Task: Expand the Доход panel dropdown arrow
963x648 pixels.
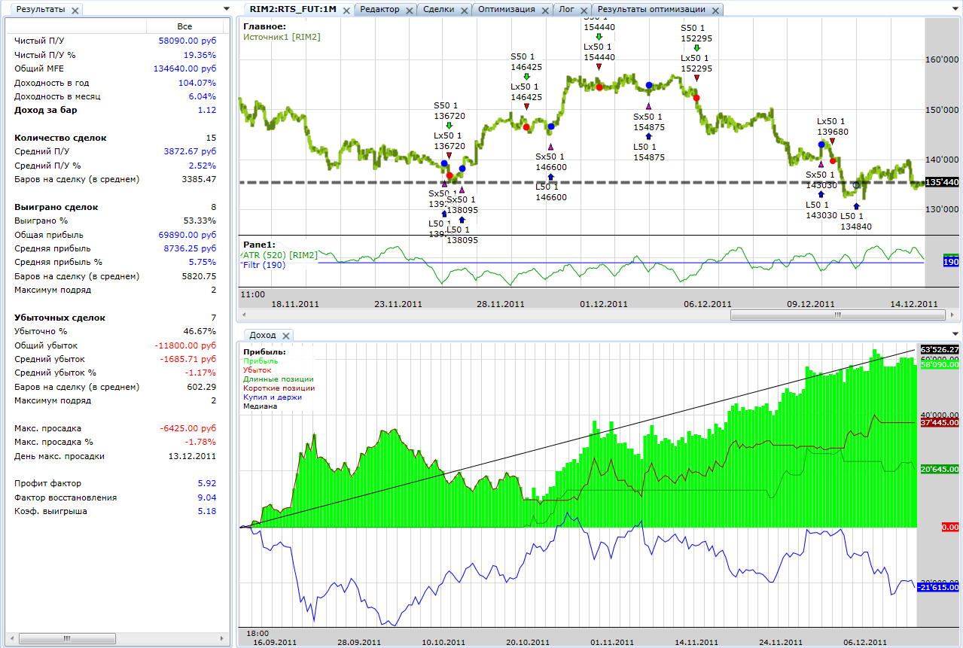Action: coord(956,334)
